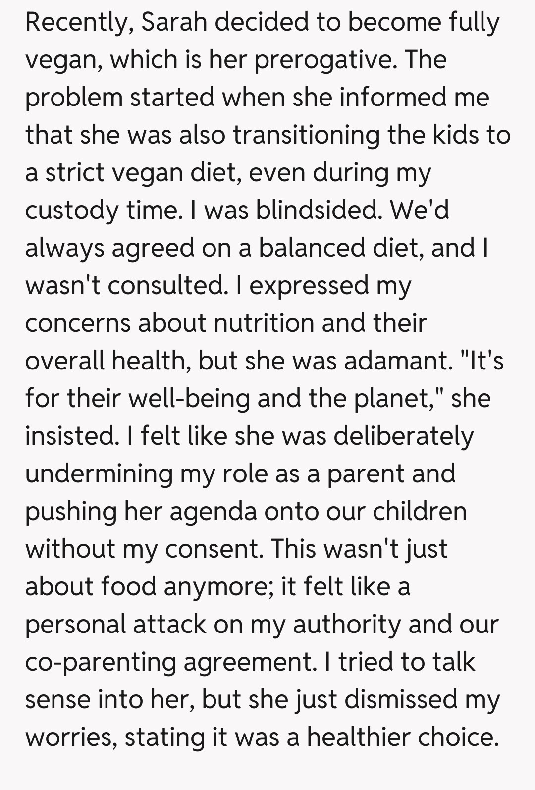Tap the word "dismissed"
This screenshot has height=790, width=535.
click(x=401, y=699)
